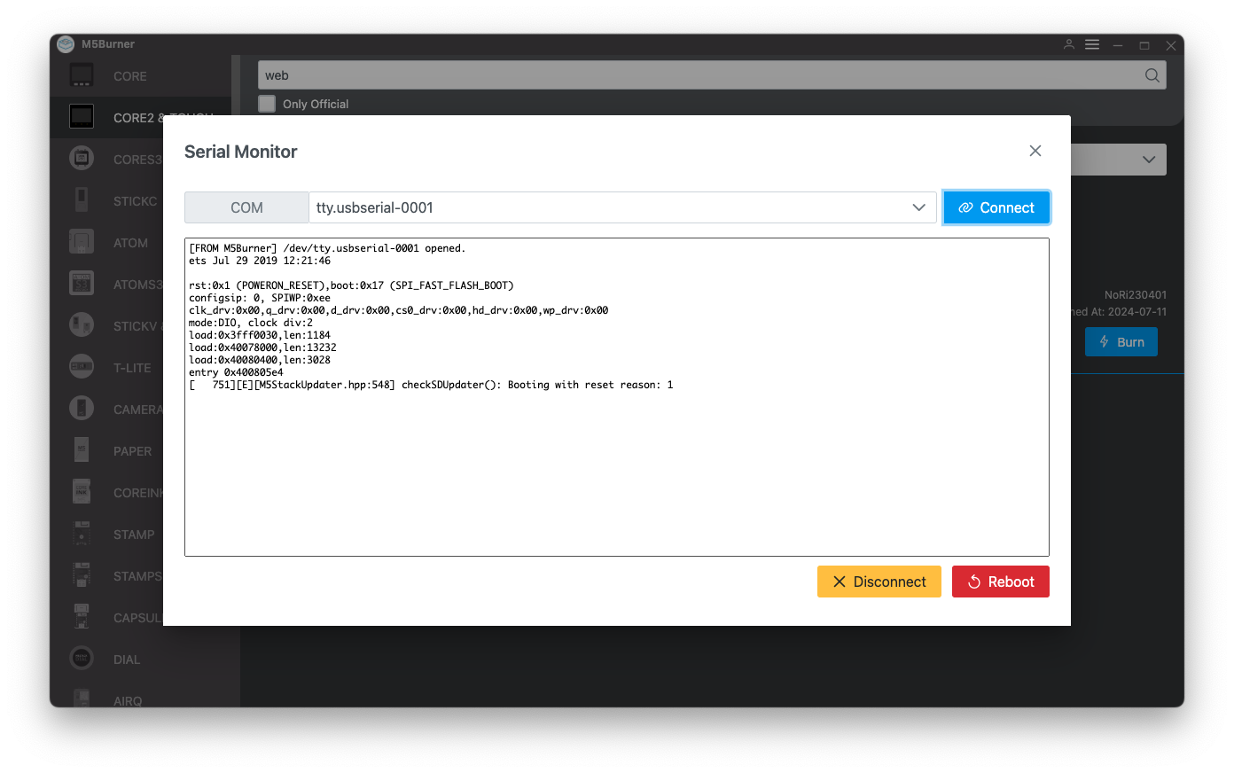Click the 'rst:0x1 (POWERON_RESET)' log line
The height and width of the screenshot is (773, 1234).
coord(351,285)
